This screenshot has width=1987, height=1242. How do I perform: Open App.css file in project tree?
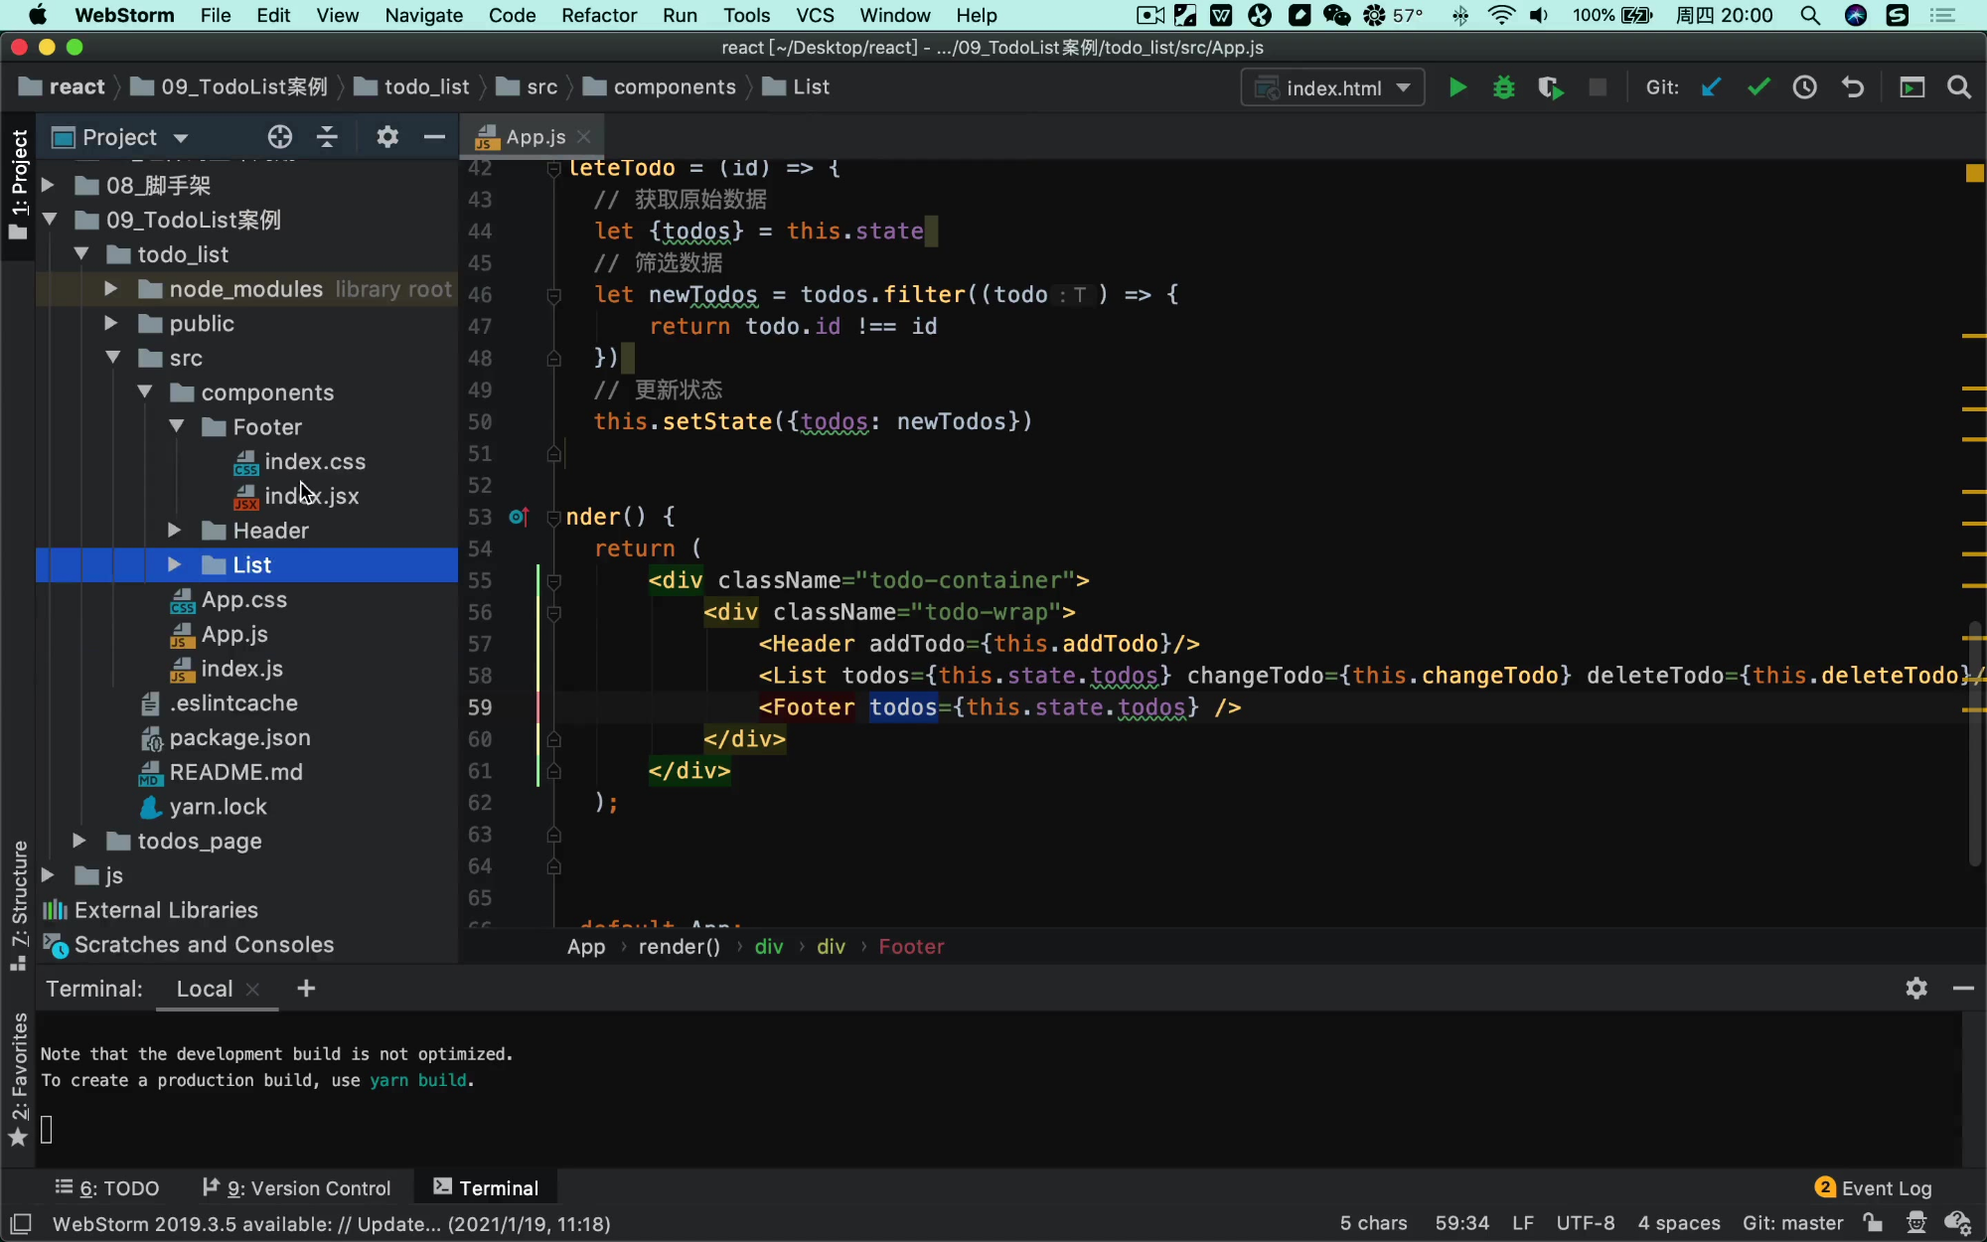point(243,599)
